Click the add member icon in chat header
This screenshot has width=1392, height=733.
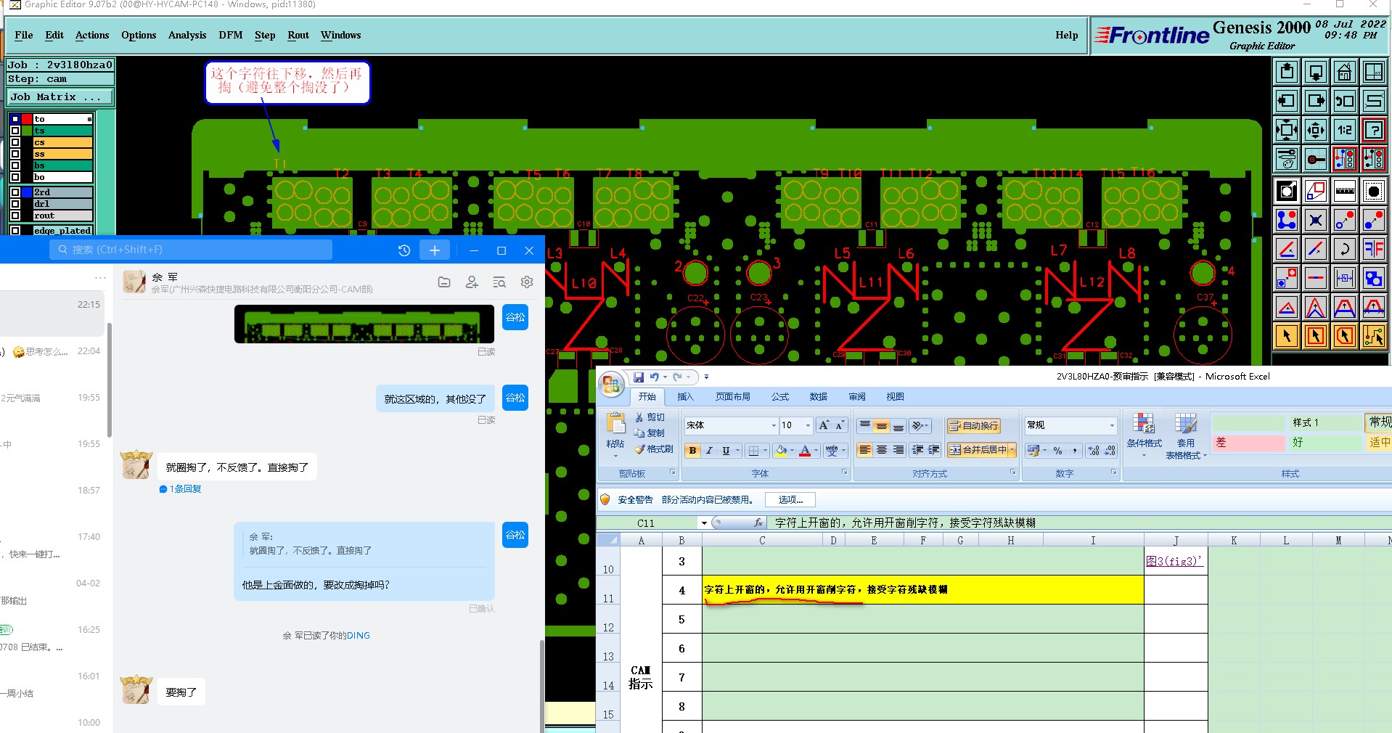pyautogui.click(x=472, y=282)
